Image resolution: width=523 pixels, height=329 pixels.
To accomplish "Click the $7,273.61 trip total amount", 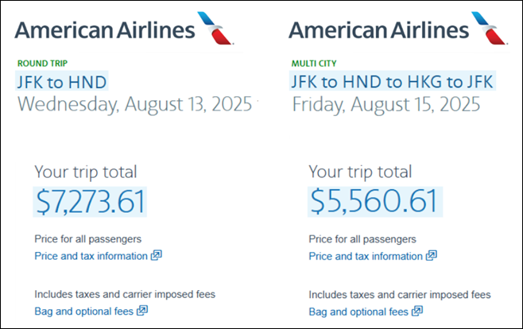I will (90, 201).
